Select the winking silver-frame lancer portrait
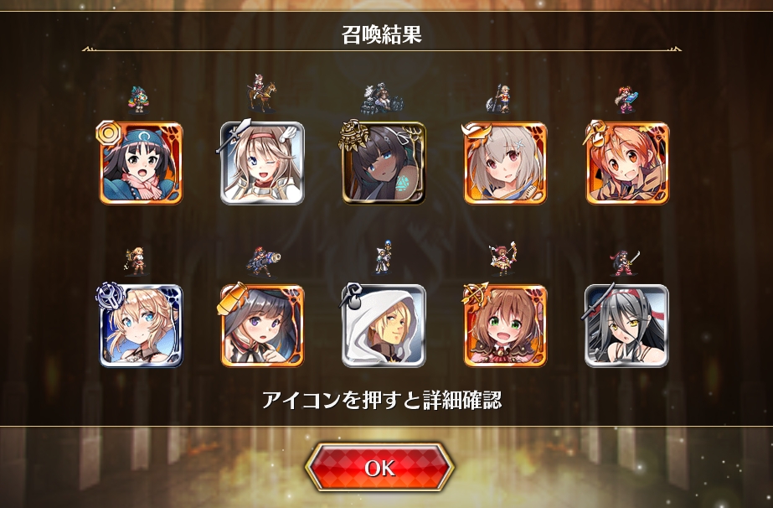Image resolution: width=773 pixels, height=508 pixels. coord(262,163)
